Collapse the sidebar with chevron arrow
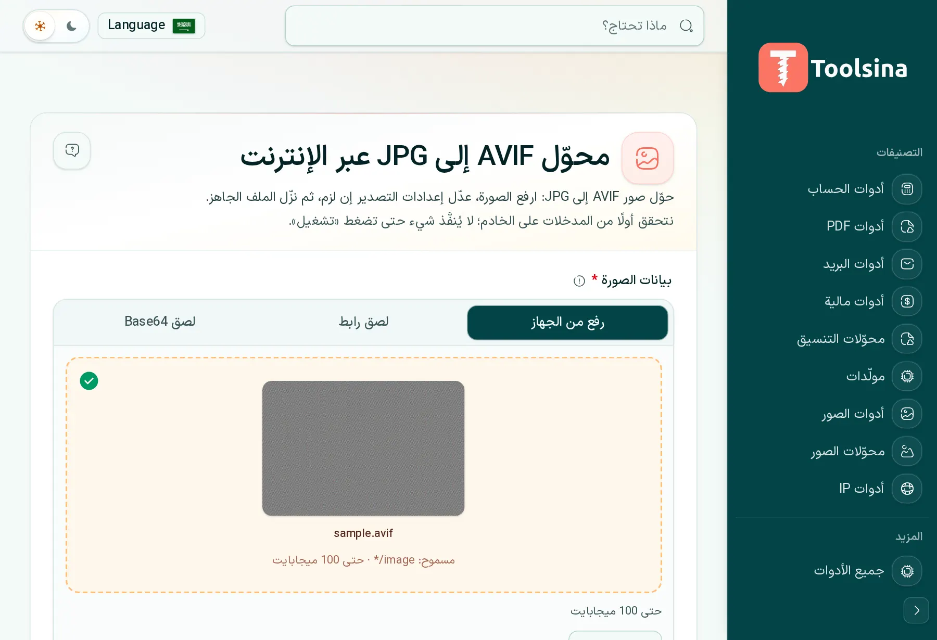Image resolution: width=937 pixels, height=640 pixels. point(916,610)
